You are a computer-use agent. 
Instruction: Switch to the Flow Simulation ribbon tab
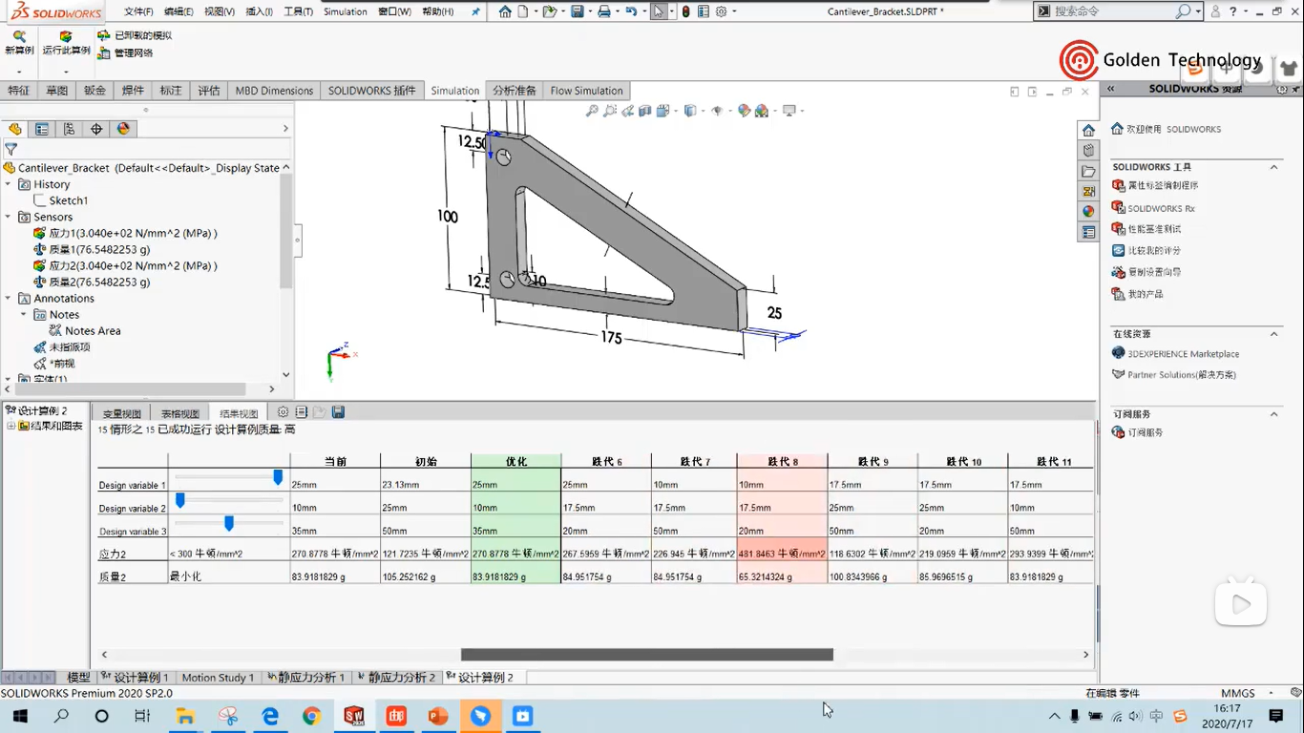pyautogui.click(x=586, y=91)
